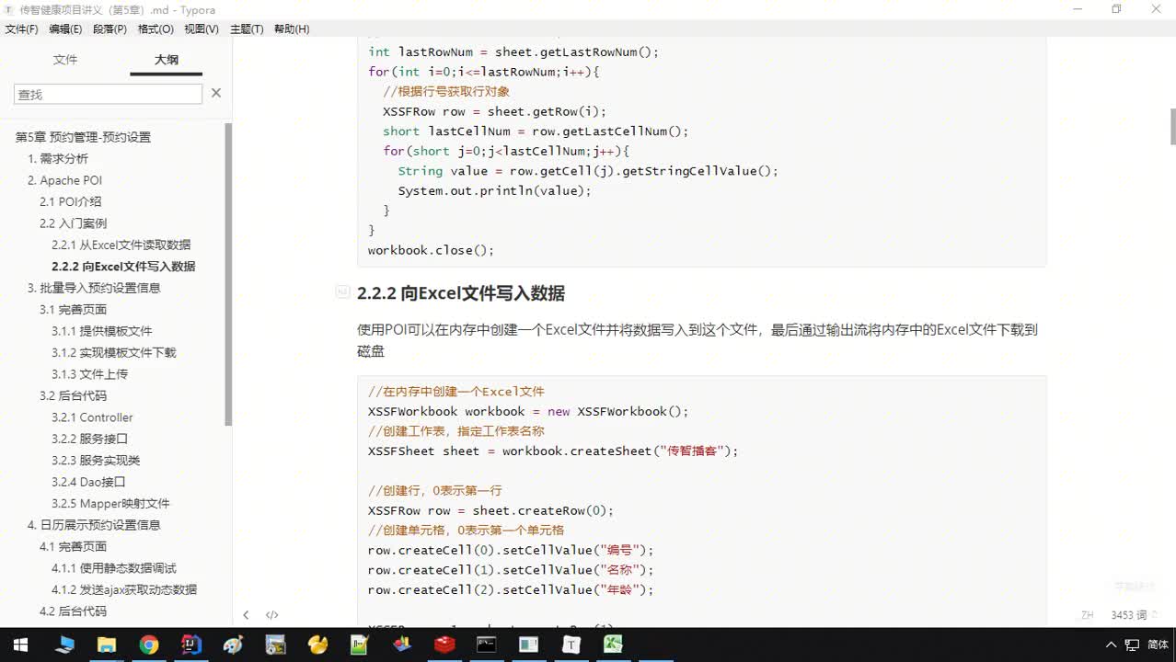Open the red Redis cube taskbar icon
Image resolution: width=1176 pixels, height=662 pixels.
(x=444, y=645)
